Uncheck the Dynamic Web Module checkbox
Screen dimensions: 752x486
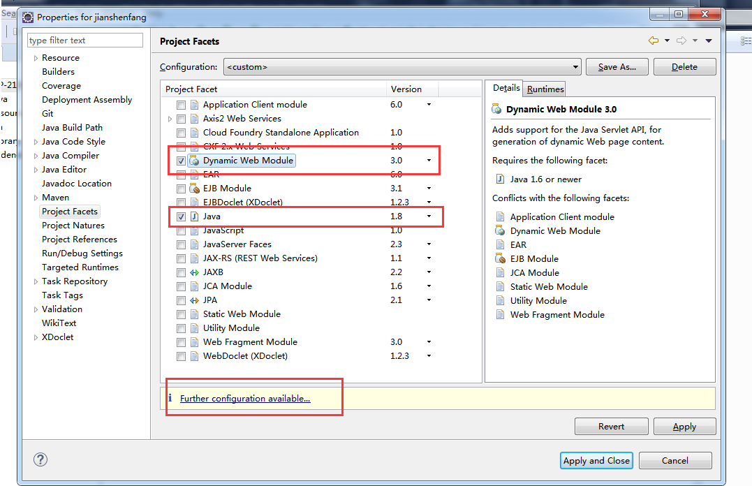click(x=181, y=161)
